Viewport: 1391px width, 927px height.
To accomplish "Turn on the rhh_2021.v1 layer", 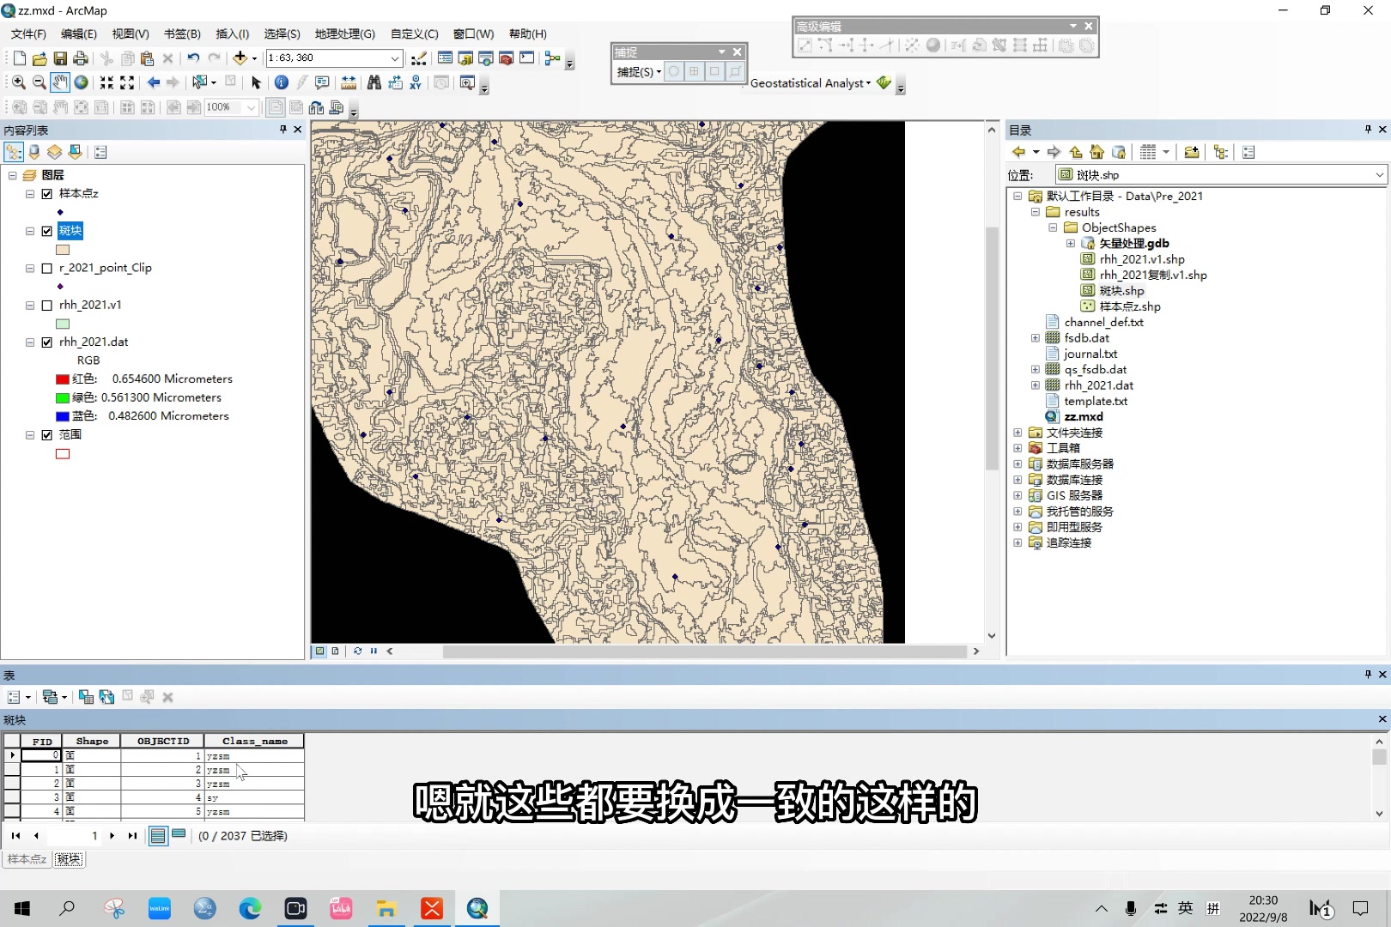I will pyautogui.click(x=47, y=305).
